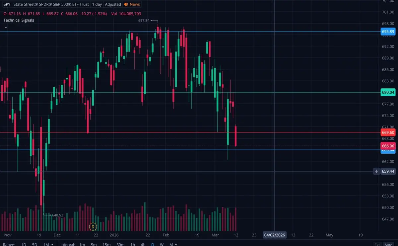Screen dimensions: 398x246
Task: Select the green 680.04 price line label
Action: (x=388, y=92)
